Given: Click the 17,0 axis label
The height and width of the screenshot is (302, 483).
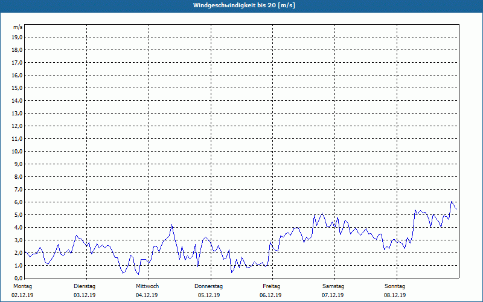Looking at the screenshot, I should click(17, 63).
